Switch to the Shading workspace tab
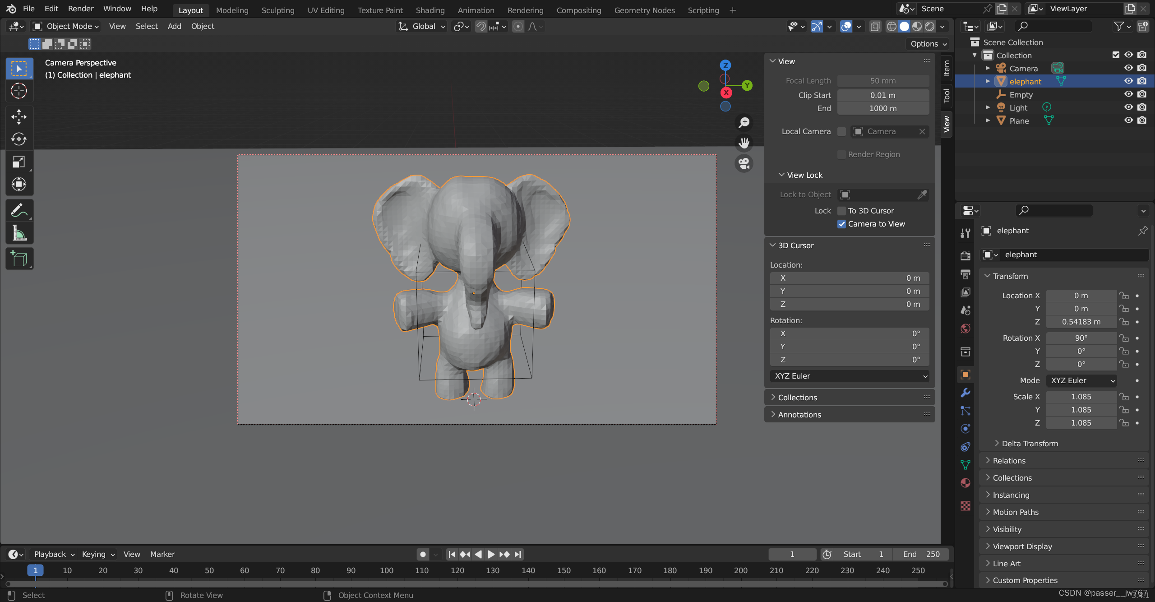 coord(430,10)
